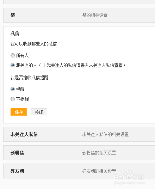Click the 关闭 button

click(x=39, y=112)
